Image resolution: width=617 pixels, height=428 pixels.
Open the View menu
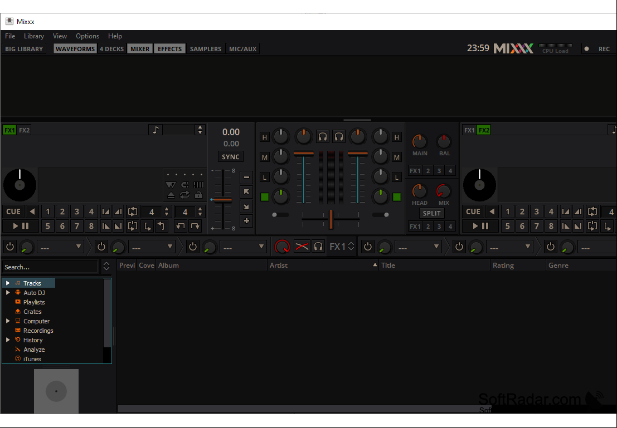tap(60, 36)
